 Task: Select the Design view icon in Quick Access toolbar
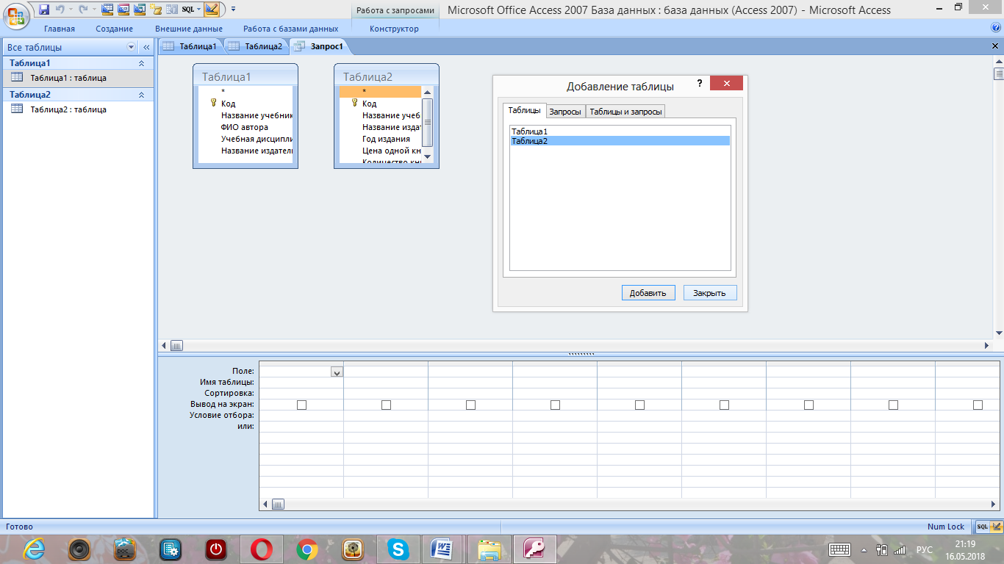[x=212, y=10]
